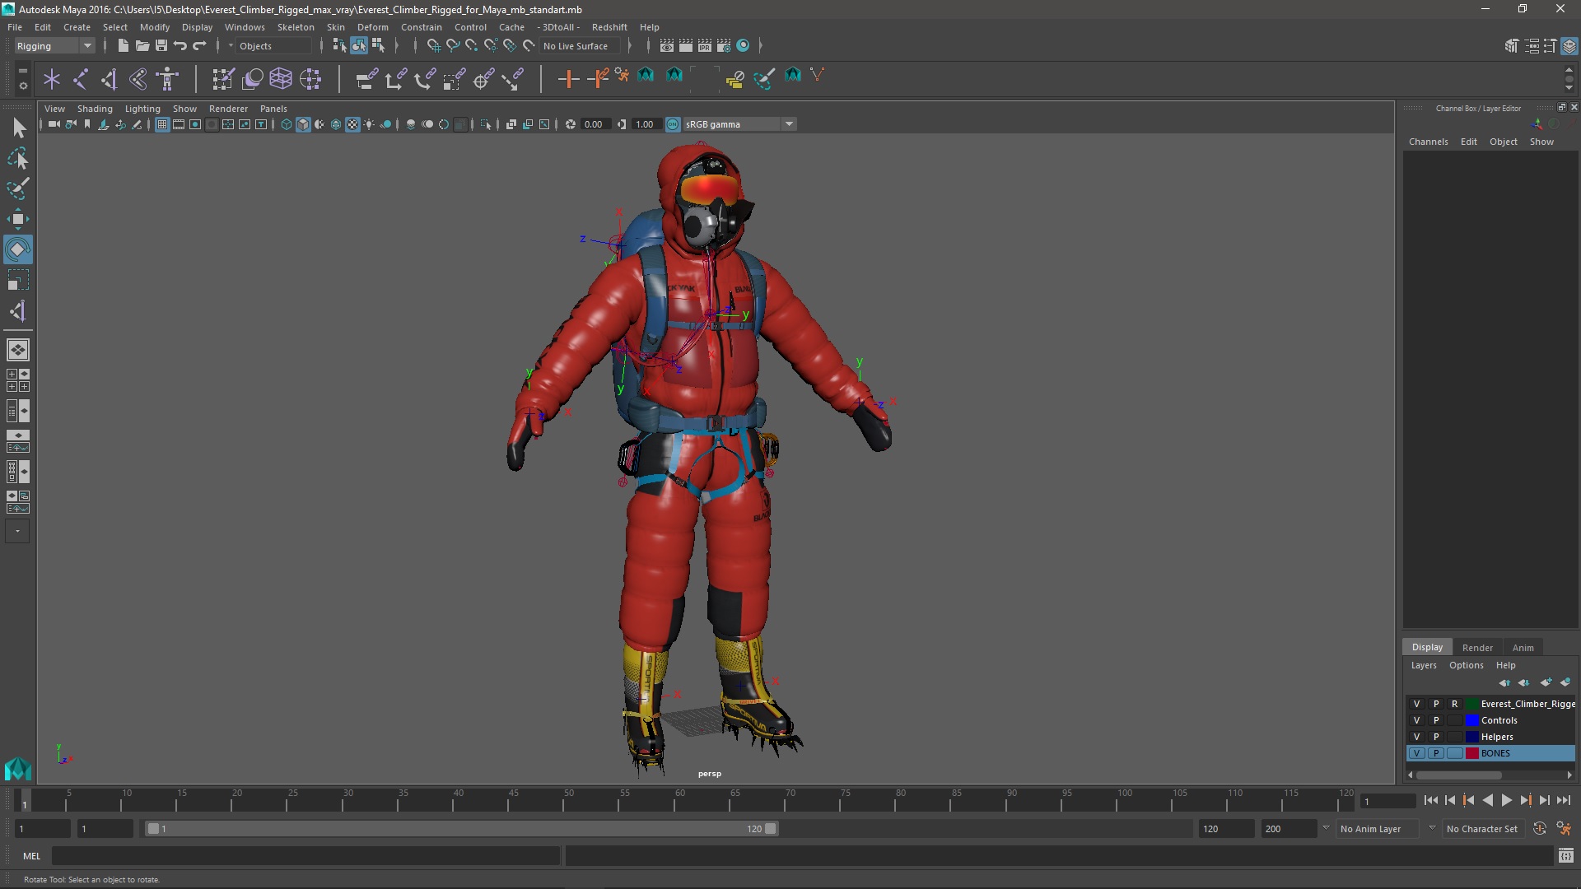Click the current frame field in playback controls
Viewport: 1581px width, 889px height.
(1387, 801)
